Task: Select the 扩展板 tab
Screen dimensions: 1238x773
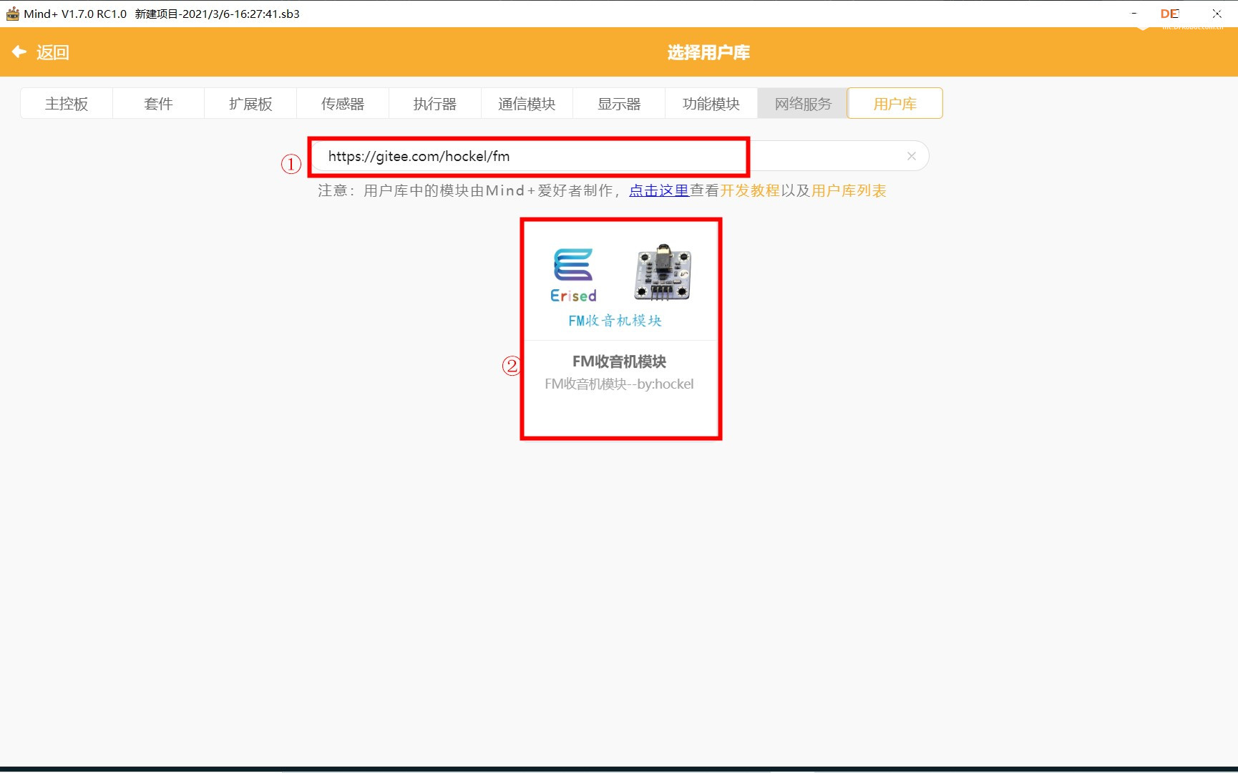Action: pos(250,104)
